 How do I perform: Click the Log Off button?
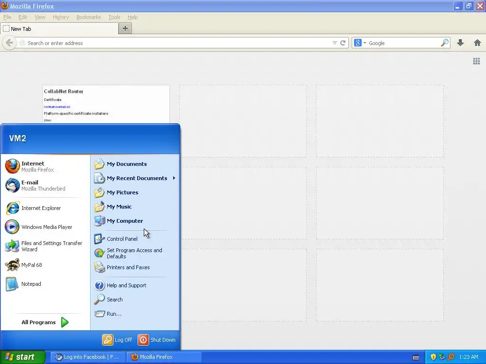(x=117, y=340)
